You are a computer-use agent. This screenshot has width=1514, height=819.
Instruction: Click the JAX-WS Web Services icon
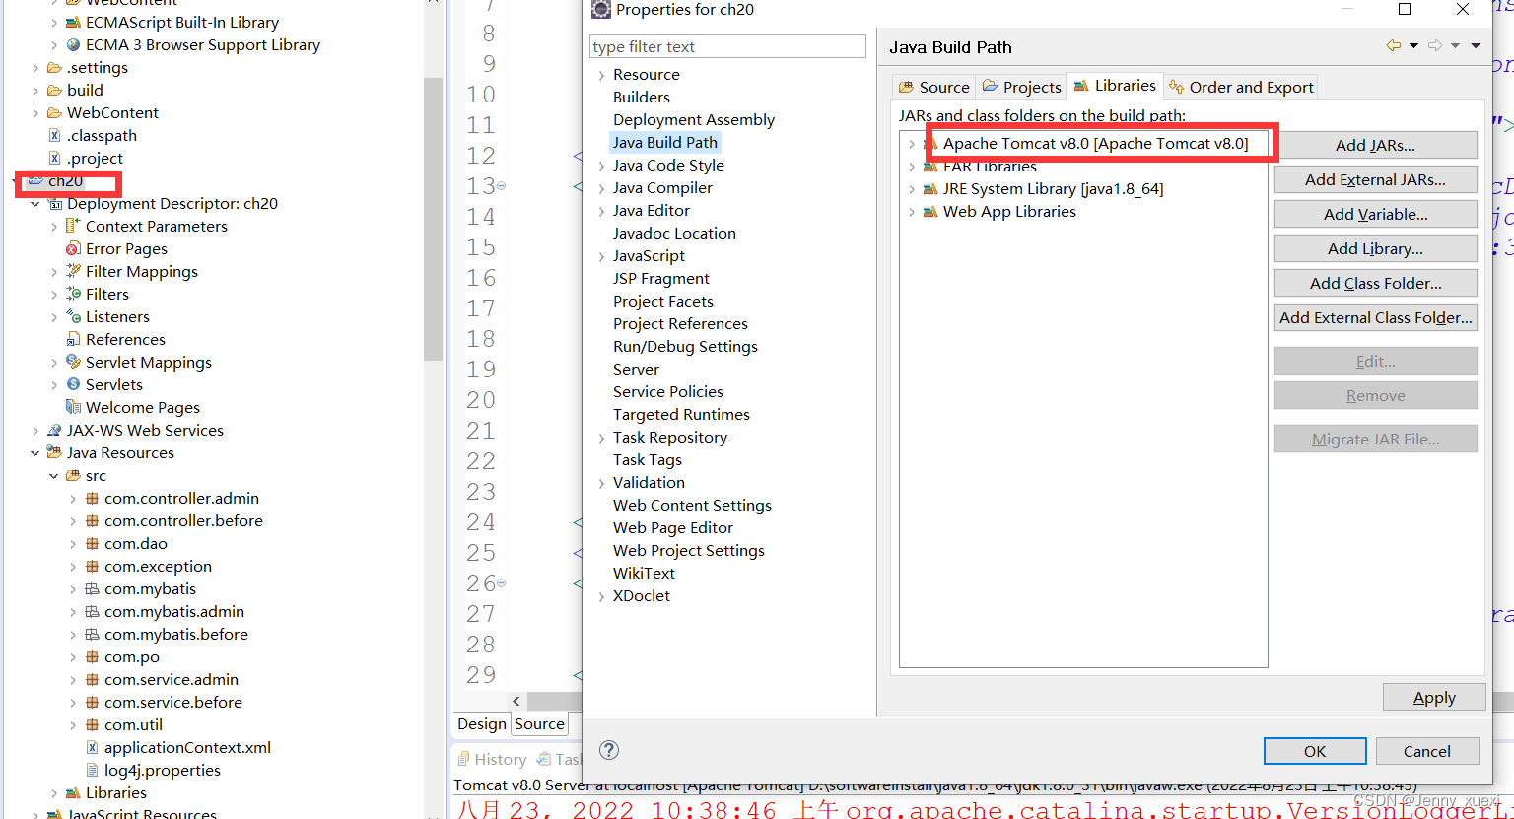pyautogui.click(x=54, y=431)
